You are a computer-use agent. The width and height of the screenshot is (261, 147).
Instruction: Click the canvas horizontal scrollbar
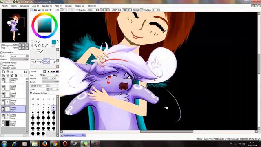[x=167, y=131]
